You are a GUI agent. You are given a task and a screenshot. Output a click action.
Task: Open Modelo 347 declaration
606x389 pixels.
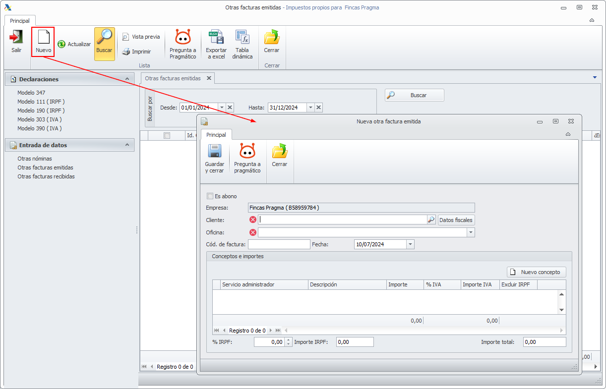click(x=31, y=93)
